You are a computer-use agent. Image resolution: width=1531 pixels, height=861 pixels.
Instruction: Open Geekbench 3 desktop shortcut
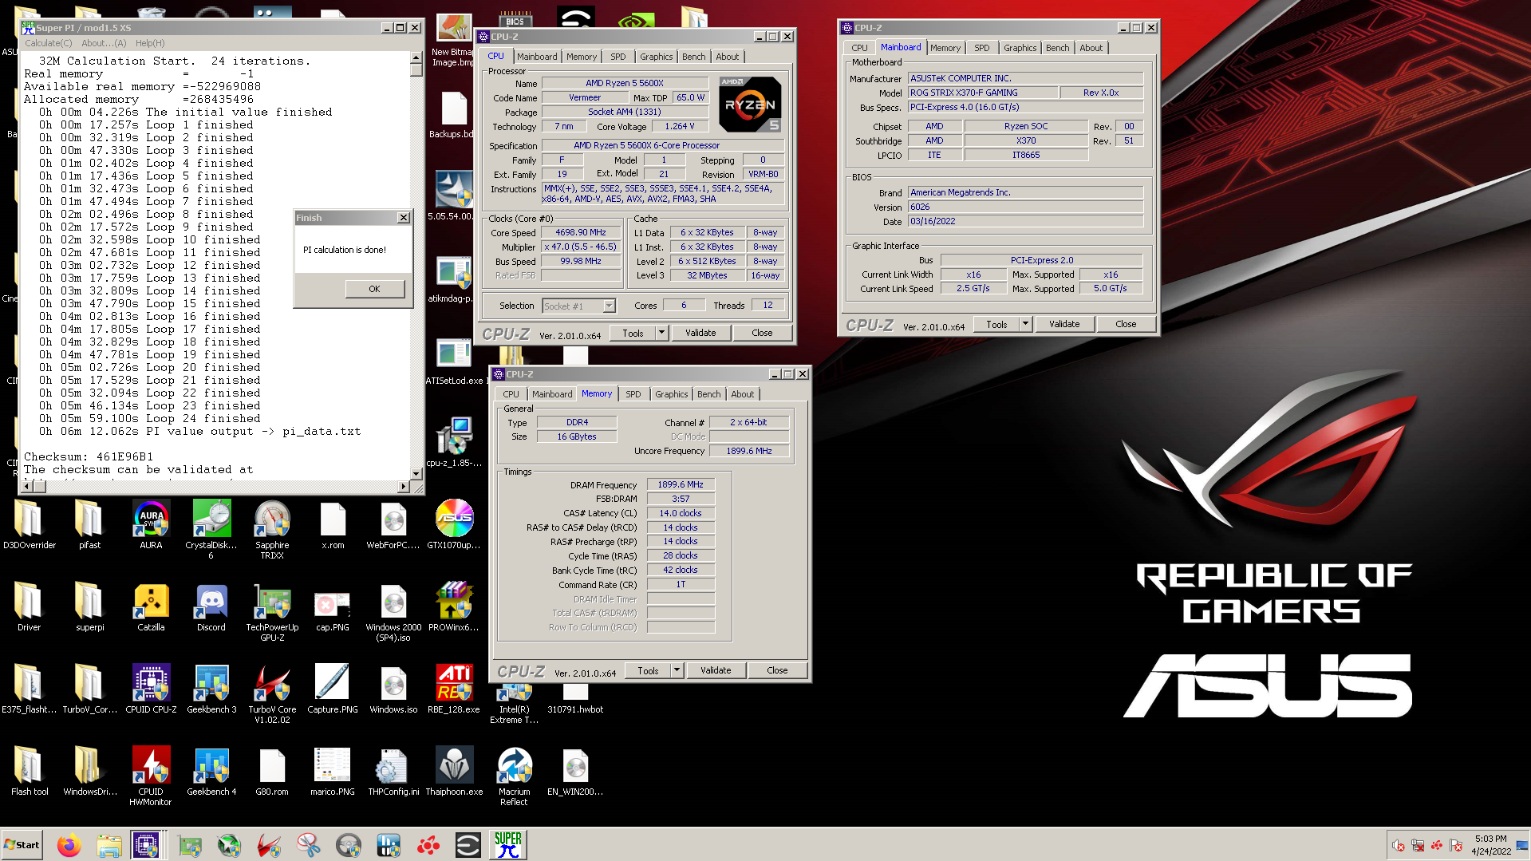[211, 689]
